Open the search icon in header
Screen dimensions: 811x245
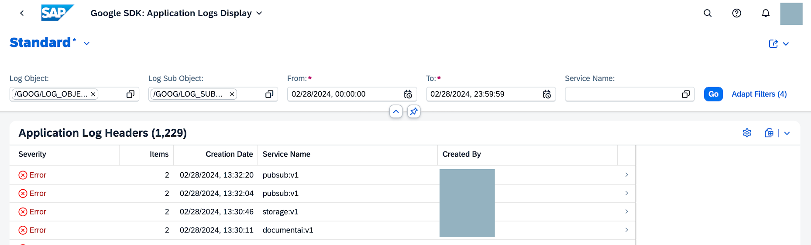[708, 13]
